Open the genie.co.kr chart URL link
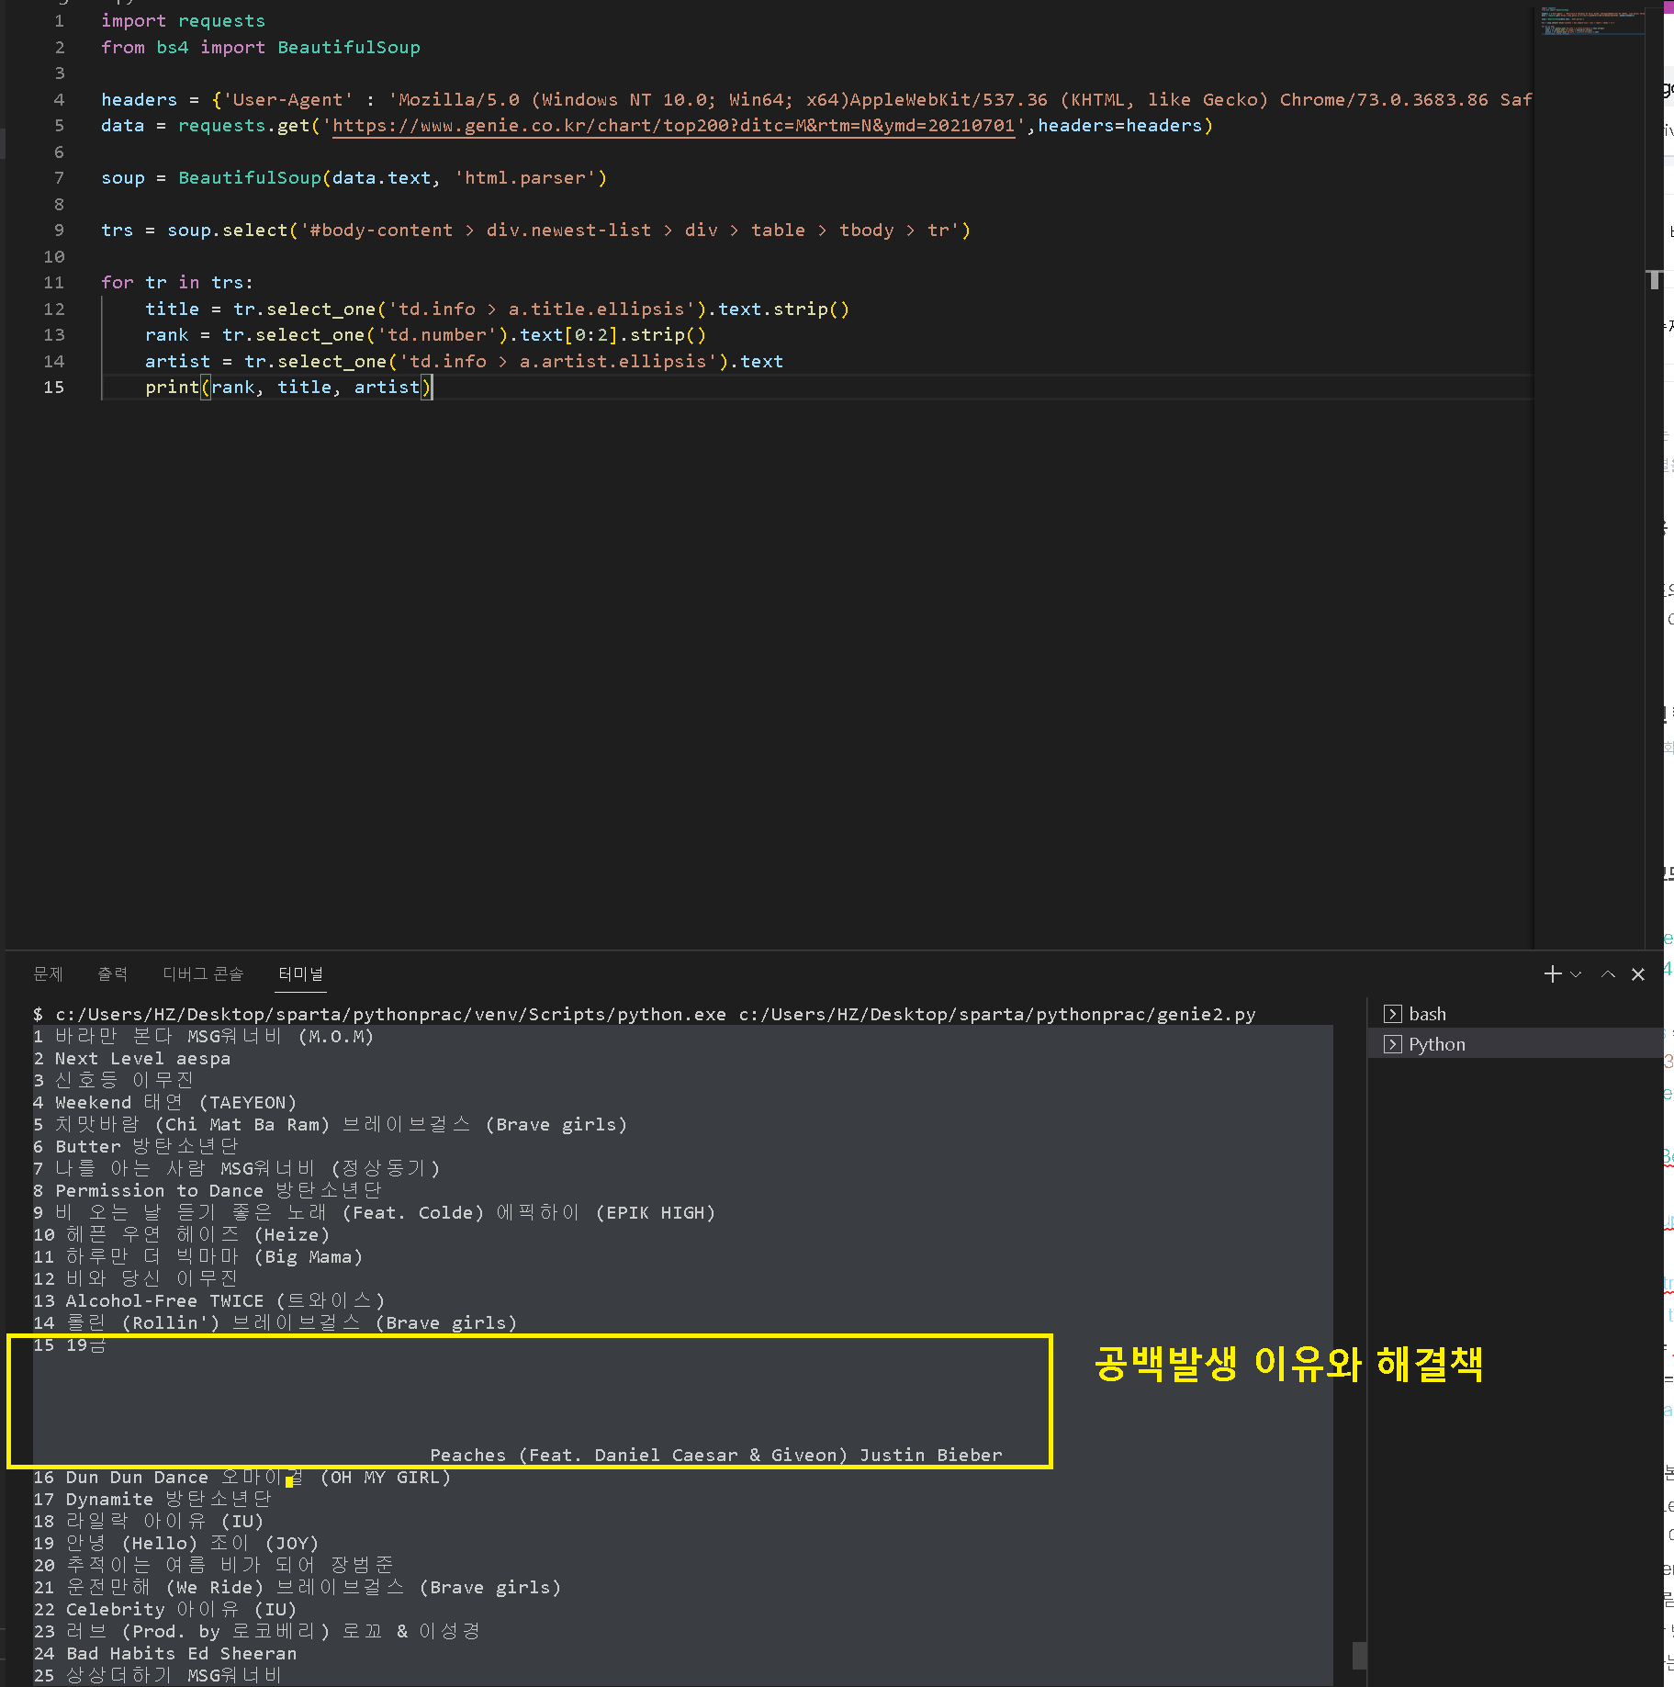 [673, 126]
